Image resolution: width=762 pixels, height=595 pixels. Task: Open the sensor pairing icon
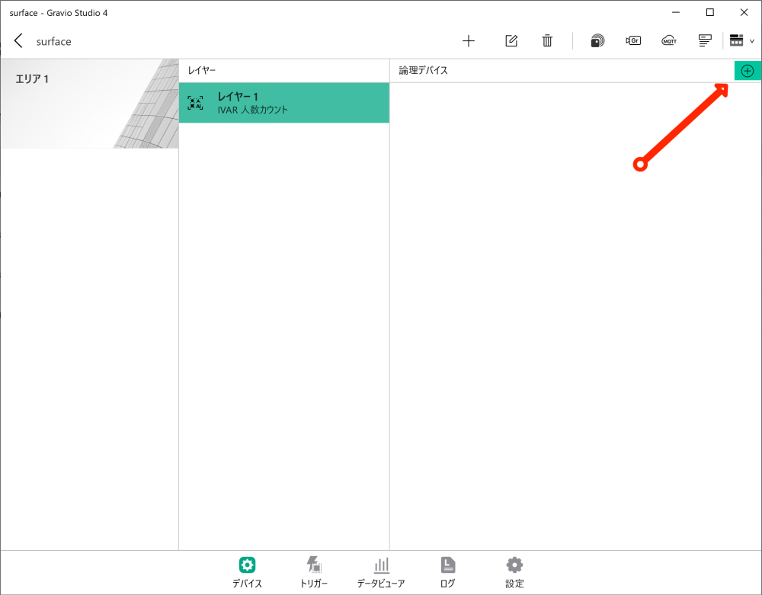(x=597, y=41)
